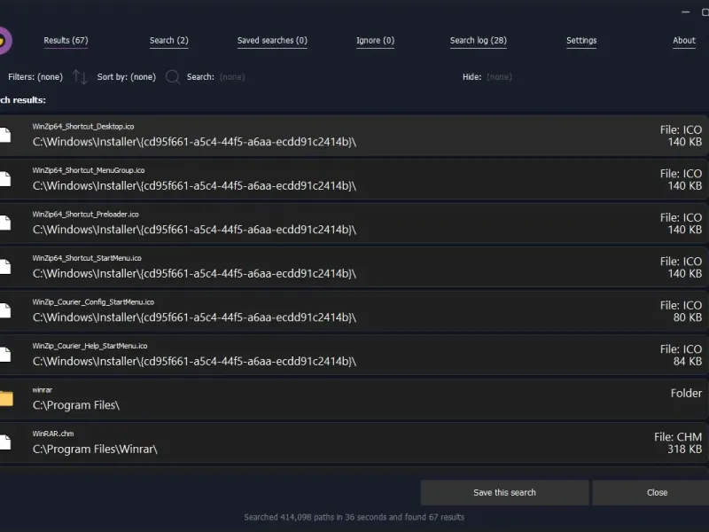The width and height of the screenshot is (709, 532).
Task: Open the Filters: (none) selector
Action: coord(35,77)
